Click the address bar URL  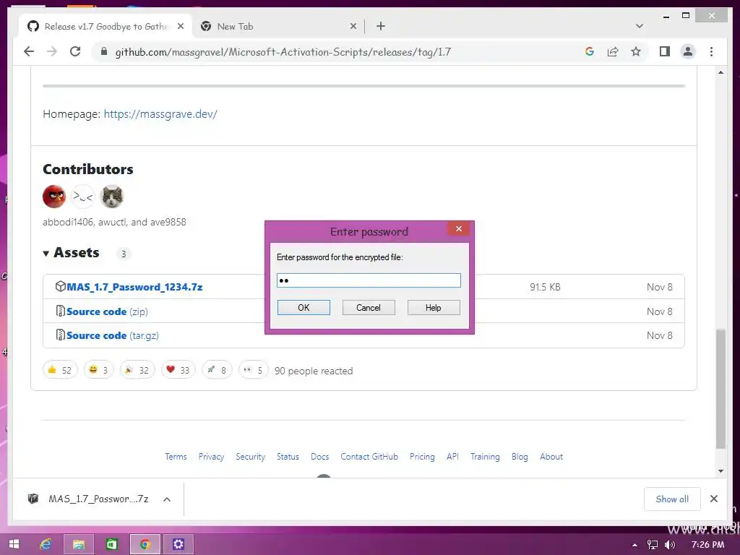[283, 52]
